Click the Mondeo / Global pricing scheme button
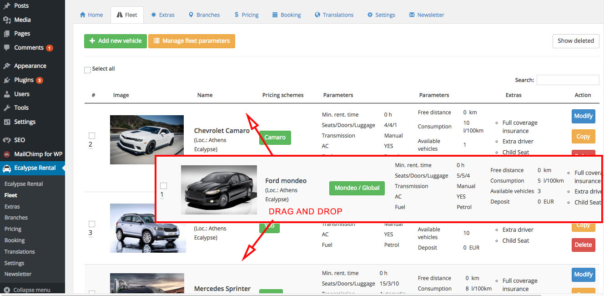 point(357,188)
